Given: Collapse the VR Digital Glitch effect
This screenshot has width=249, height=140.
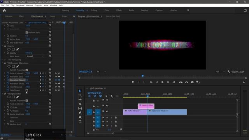Looking at the screenshot, I should click(x=3, y=94).
